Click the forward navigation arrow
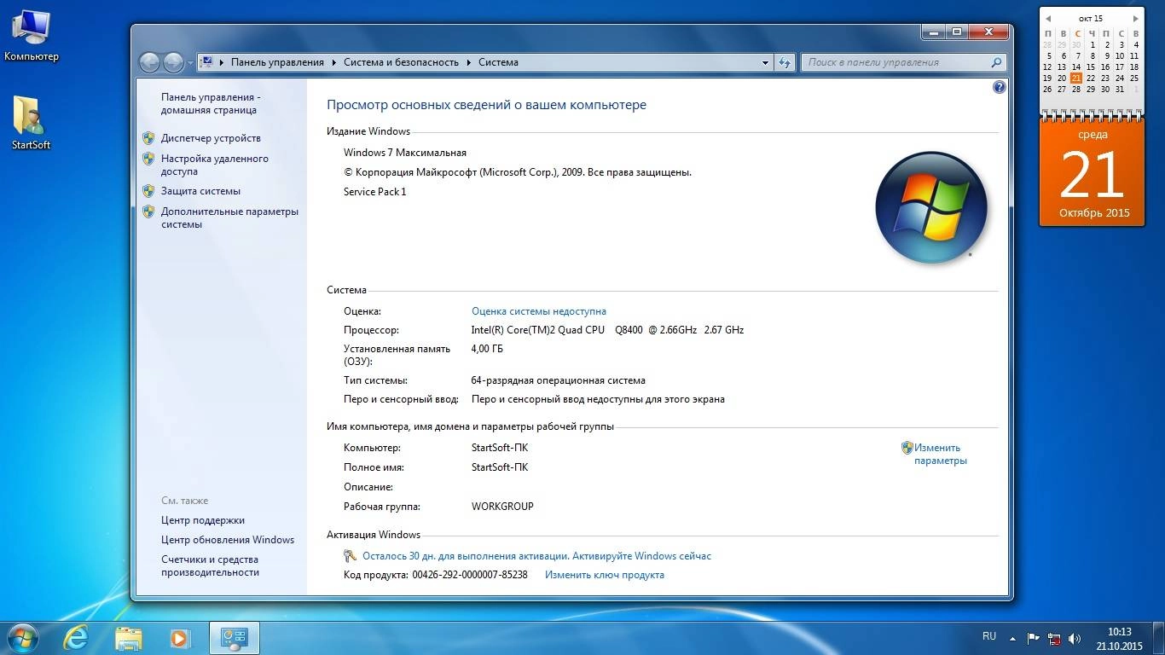This screenshot has width=1165, height=655. [x=173, y=62]
